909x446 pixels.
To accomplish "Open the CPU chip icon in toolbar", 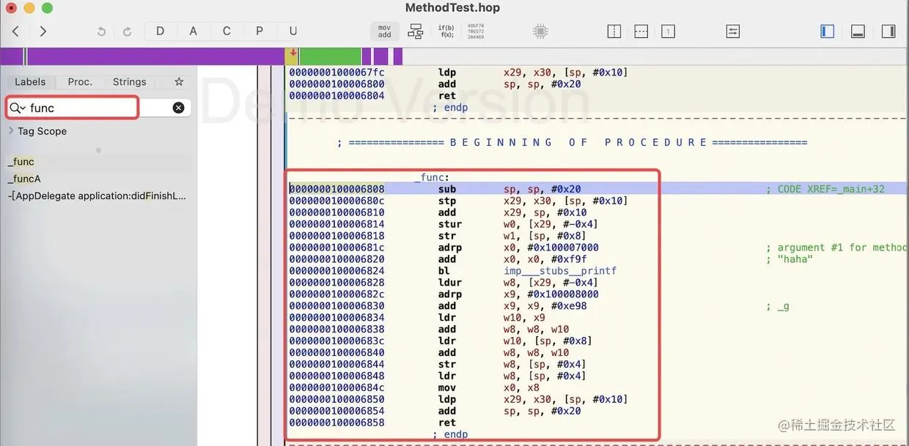I will click(x=540, y=31).
